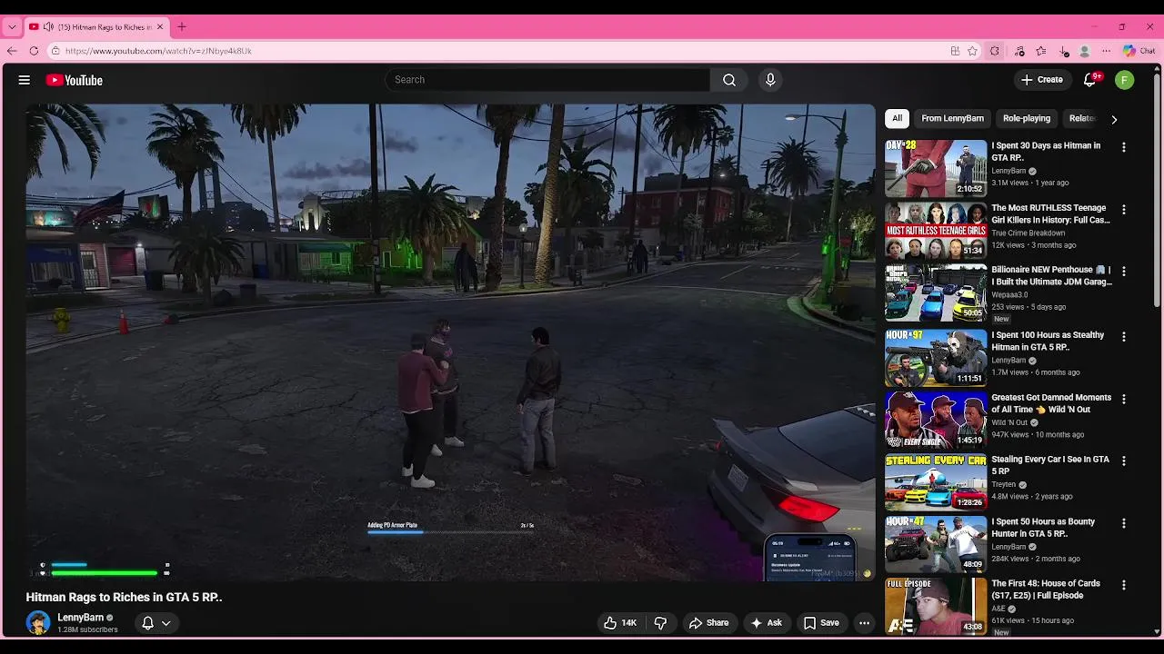
Task: Open I Spent 100 Hours as Stealthy Hitman title
Action: coord(1049,341)
